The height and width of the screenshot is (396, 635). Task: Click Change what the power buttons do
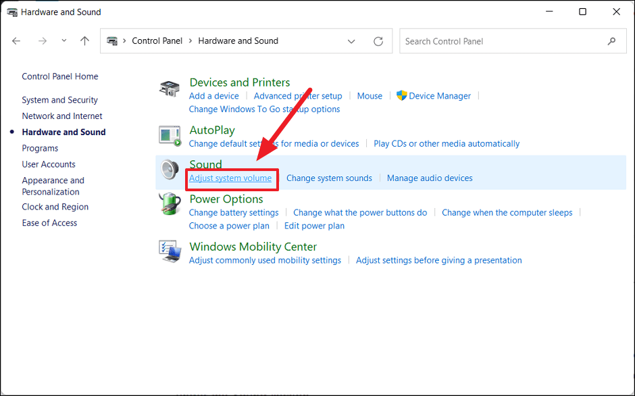tap(360, 213)
